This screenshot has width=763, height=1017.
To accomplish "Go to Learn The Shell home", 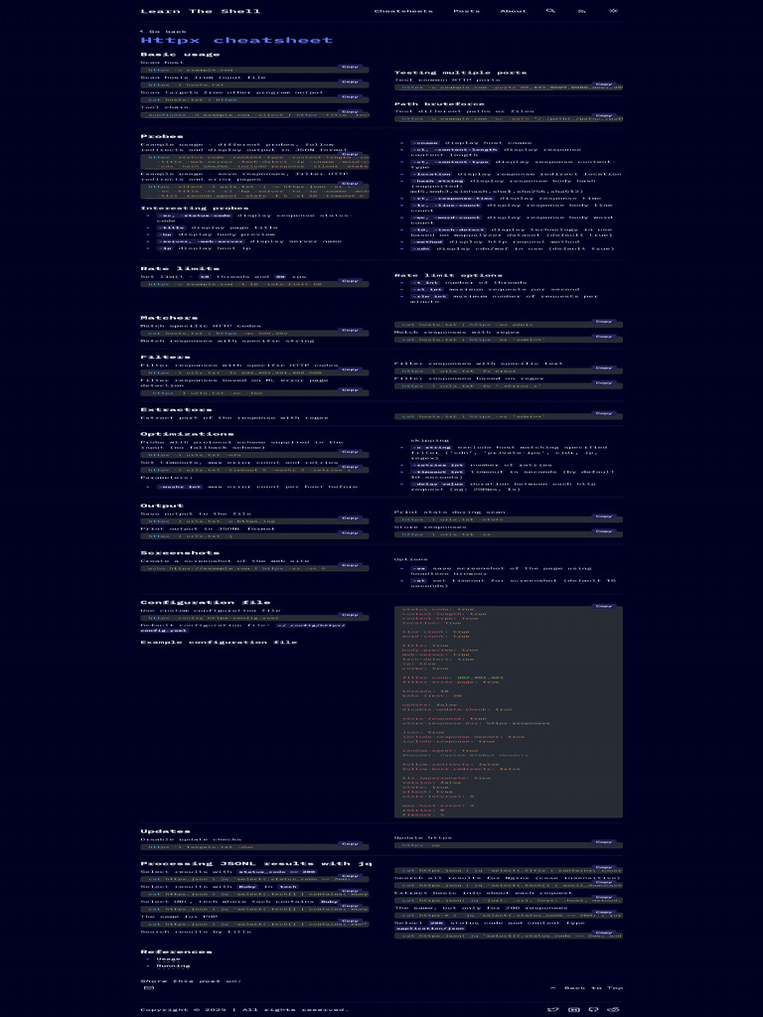I will tap(201, 11).
